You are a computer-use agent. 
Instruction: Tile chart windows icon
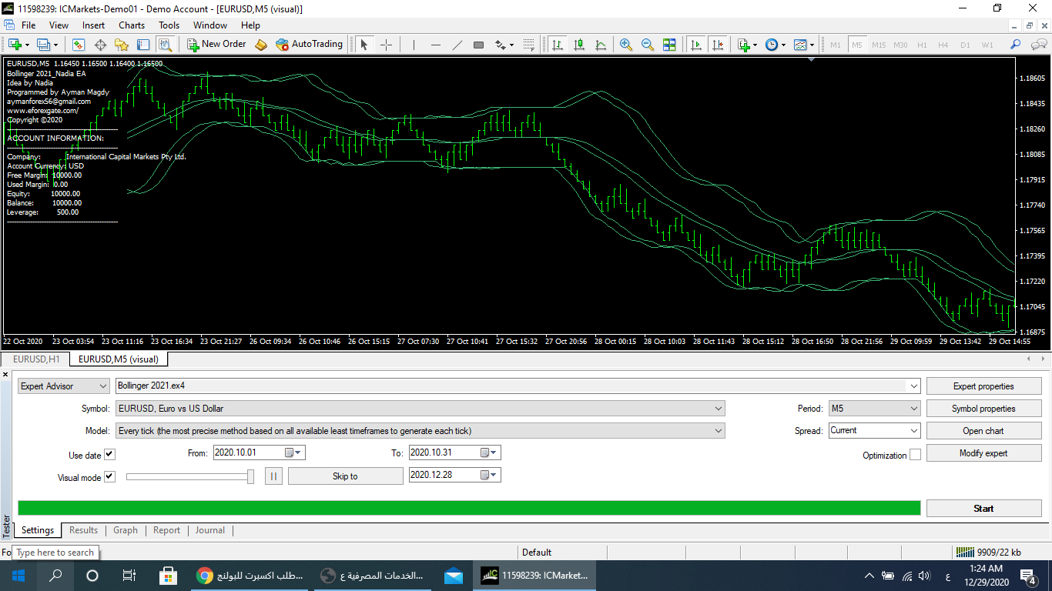click(668, 45)
